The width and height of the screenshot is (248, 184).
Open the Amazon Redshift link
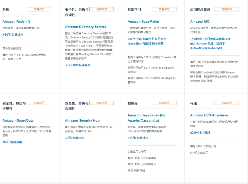[16, 22]
